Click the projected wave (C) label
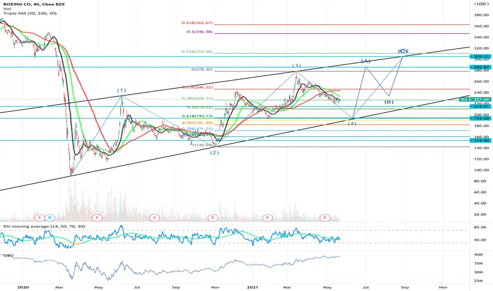 tap(403, 51)
